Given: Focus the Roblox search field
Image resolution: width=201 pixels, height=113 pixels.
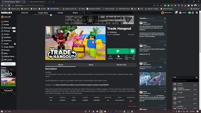Looking at the screenshot, I should (108, 13).
